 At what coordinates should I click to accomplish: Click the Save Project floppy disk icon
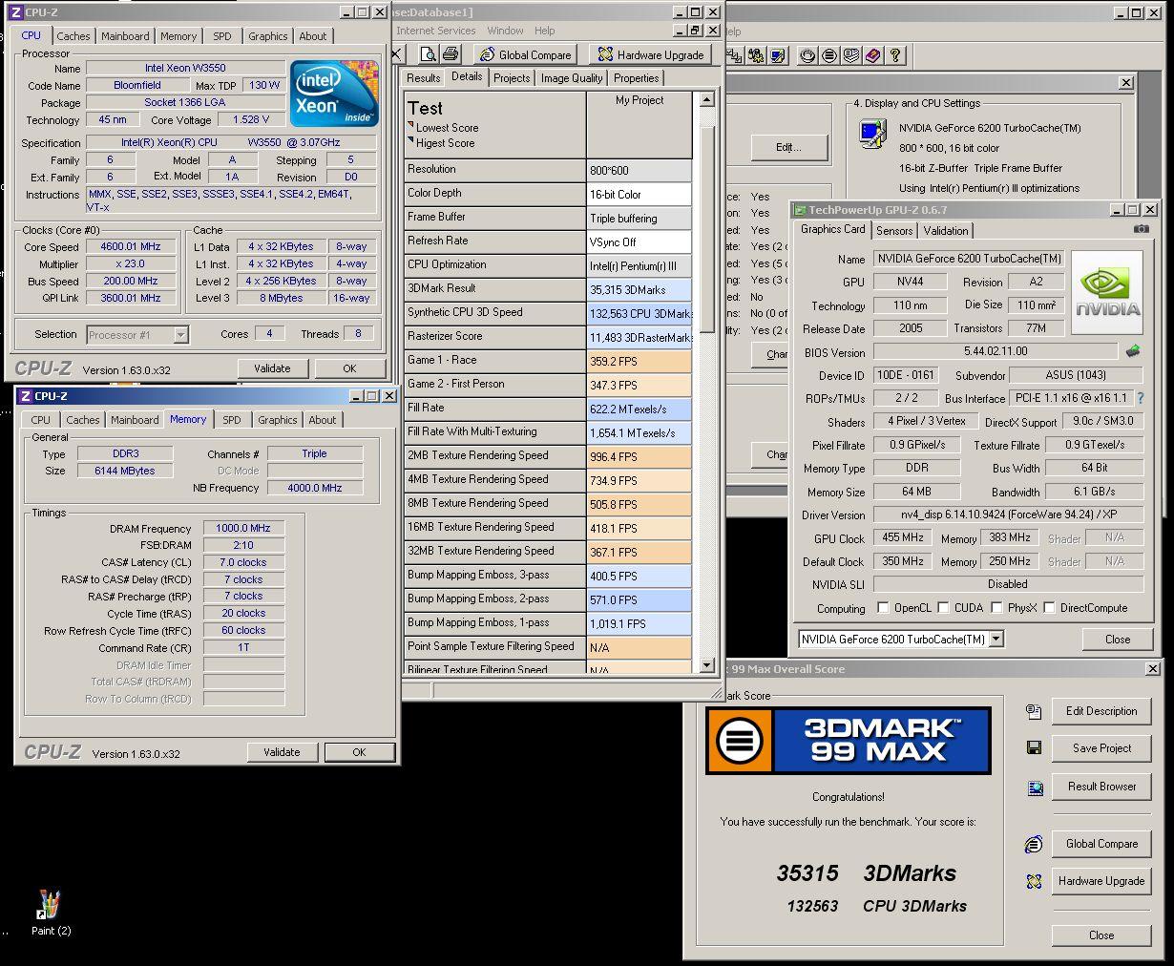[x=1034, y=748]
